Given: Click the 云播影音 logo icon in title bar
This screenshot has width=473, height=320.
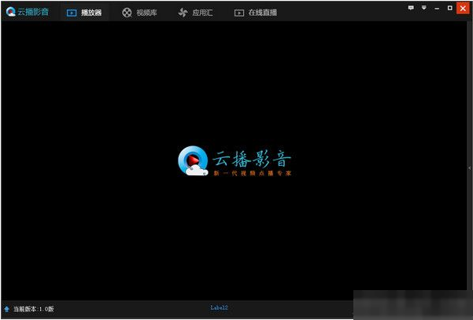Looking at the screenshot, I should [10, 12].
